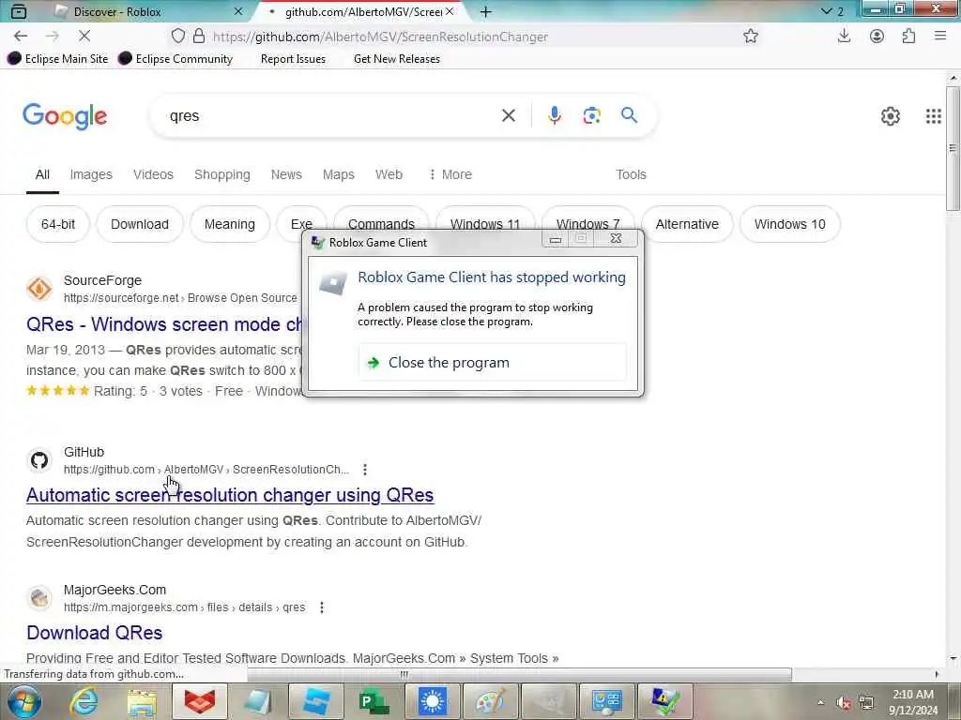Screen dimensions: 961x720
Task: Click the GitHub result favicon
Action: [39, 459]
